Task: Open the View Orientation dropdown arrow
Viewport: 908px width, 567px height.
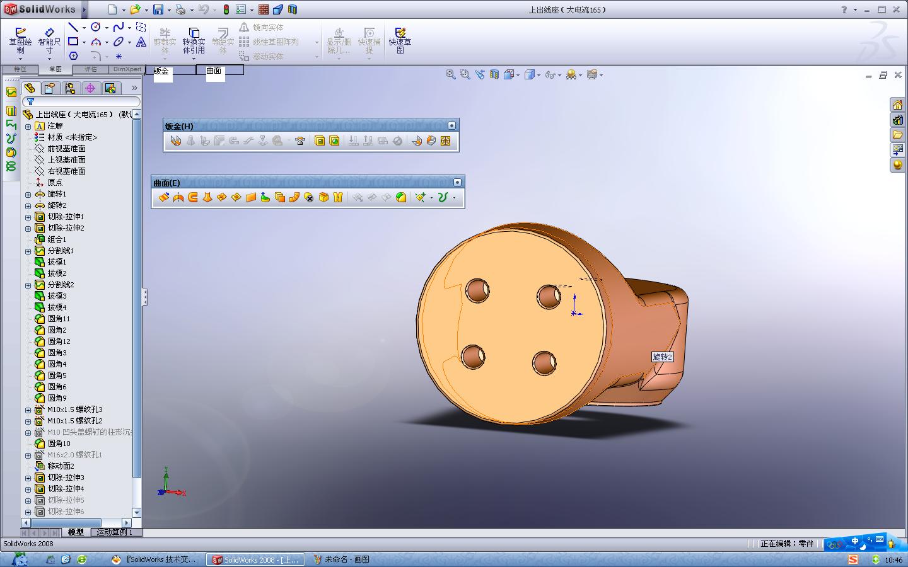Action: point(518,75)
